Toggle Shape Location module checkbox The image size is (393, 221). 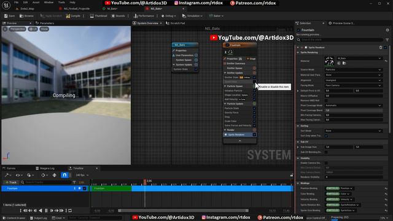click(254, 95)
